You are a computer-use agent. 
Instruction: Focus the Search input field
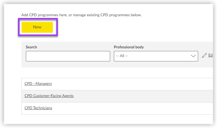click(x=68, y=56)
